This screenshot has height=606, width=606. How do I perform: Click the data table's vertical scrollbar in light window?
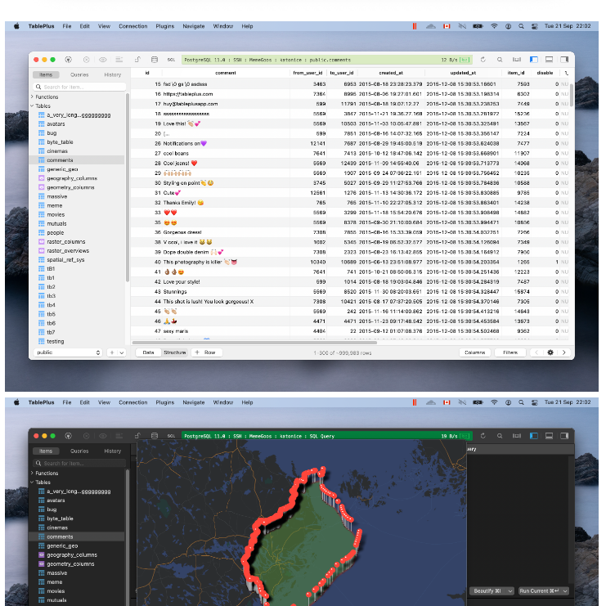point(571,96)
